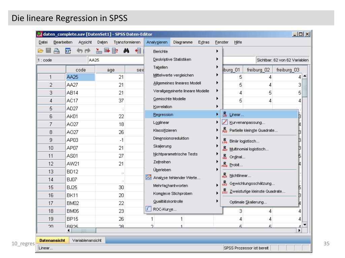Close the open Analysieren menu
This screenshot has height=258, width=345.
[157, 42]
